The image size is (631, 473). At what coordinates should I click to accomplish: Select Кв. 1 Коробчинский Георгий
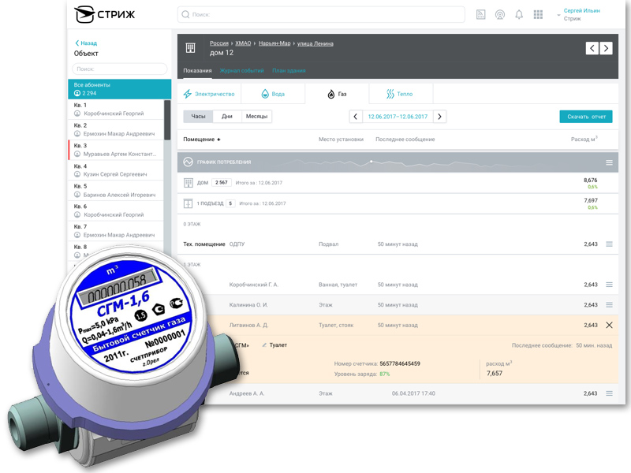pos(116,110)
